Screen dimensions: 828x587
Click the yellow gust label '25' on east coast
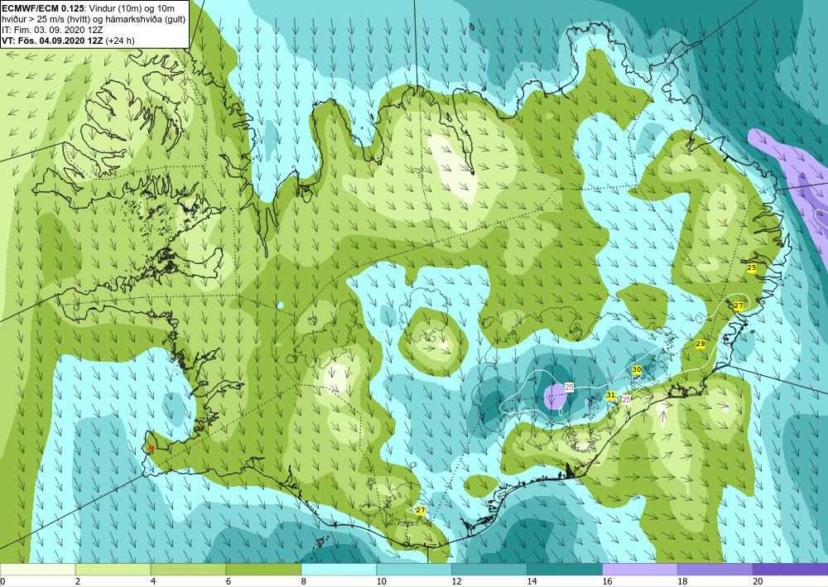752,267
